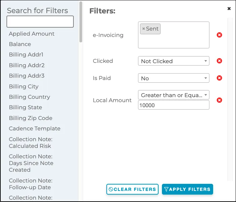Focus the Search for Filters box
This screenshot has width=236, height=202.
click(40, 22)
